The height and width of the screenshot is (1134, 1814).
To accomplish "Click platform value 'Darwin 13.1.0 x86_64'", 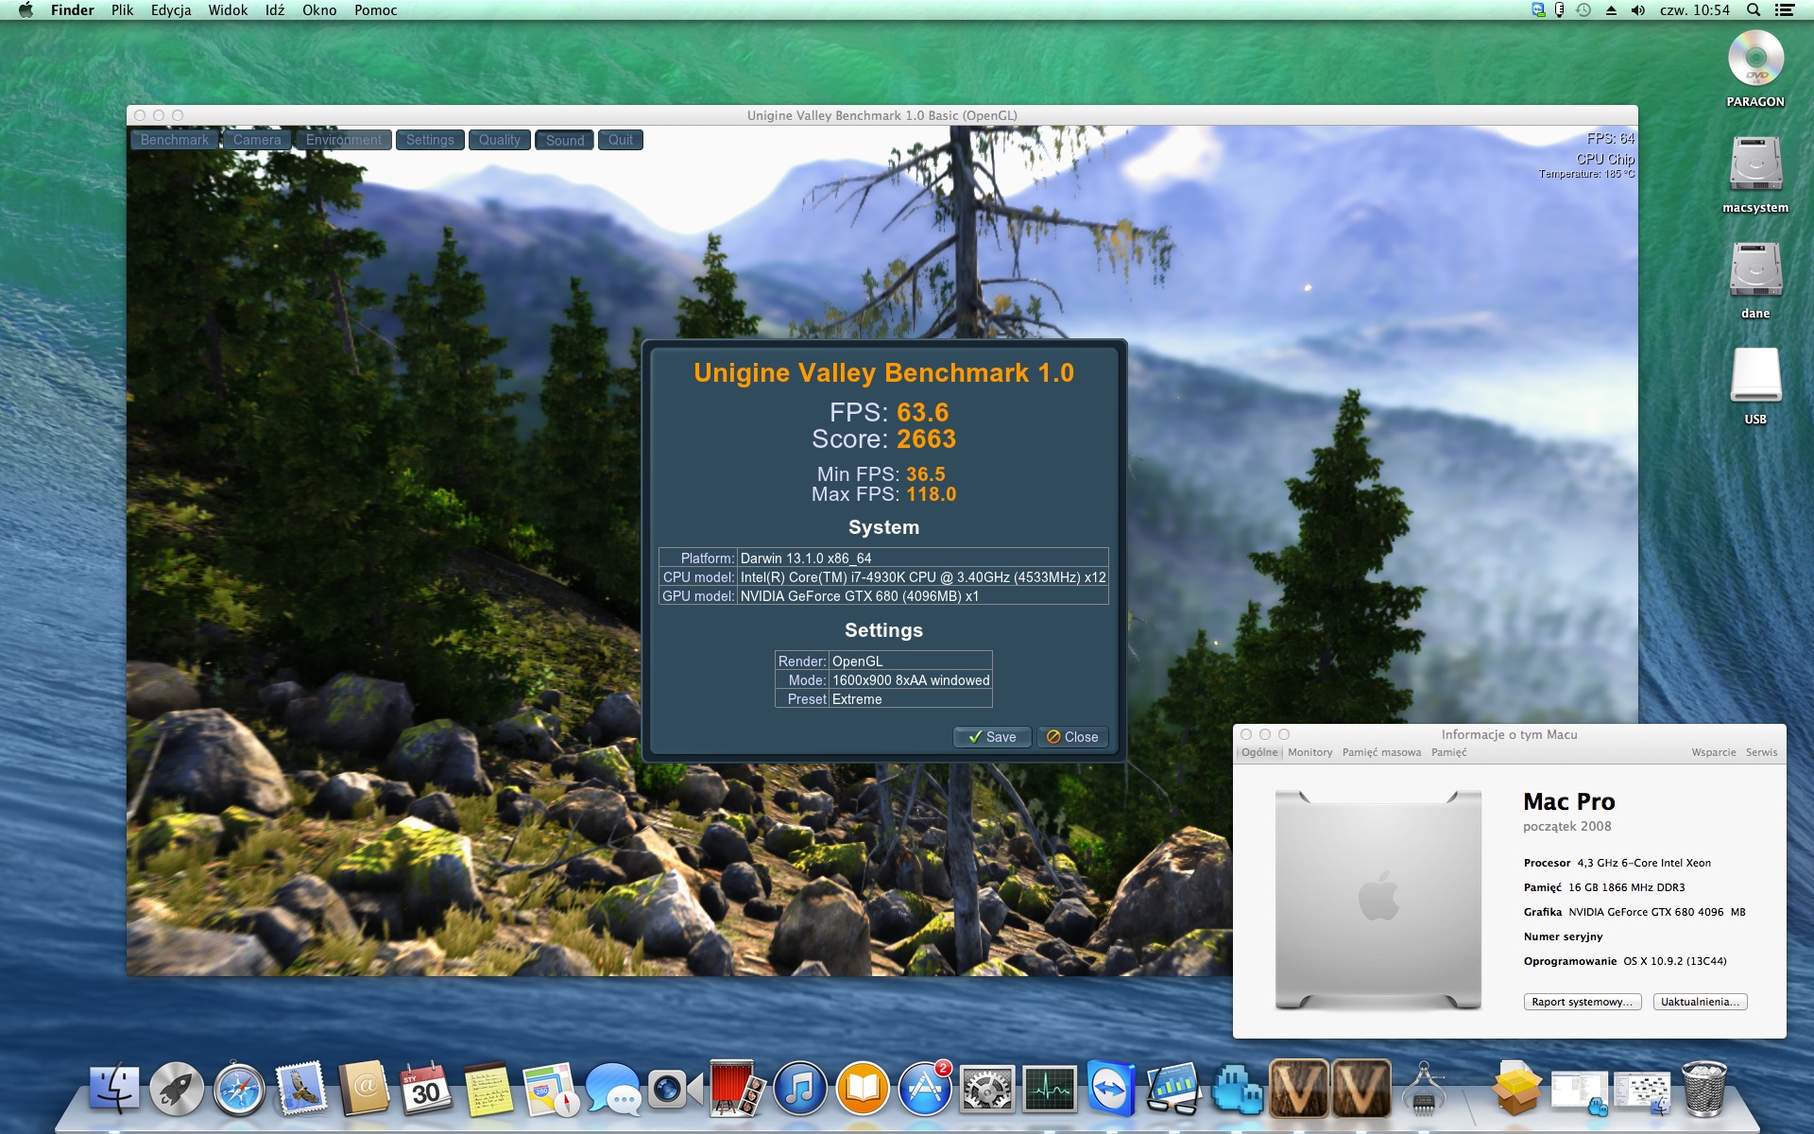I will 806,558.
